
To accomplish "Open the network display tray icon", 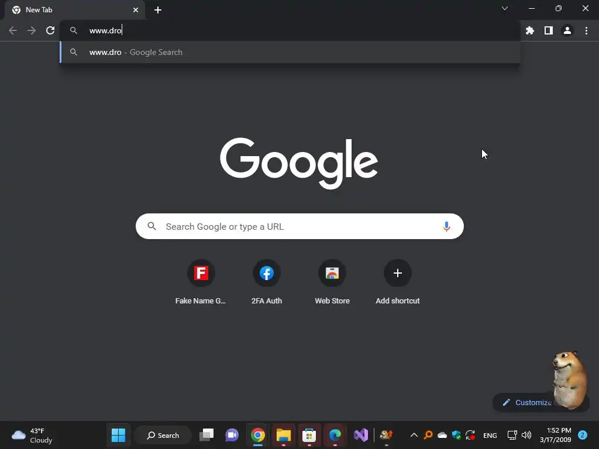I will tap(512, 435).
